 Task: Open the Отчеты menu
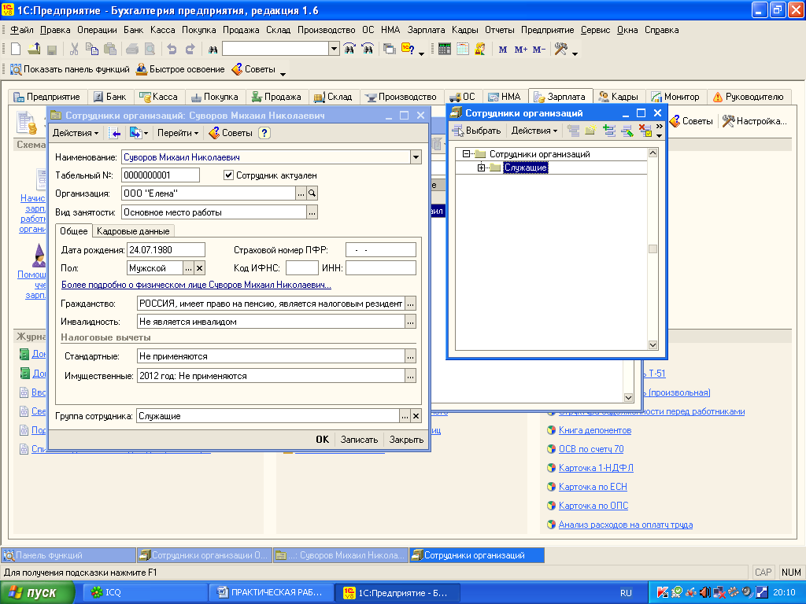coord(500,30)
